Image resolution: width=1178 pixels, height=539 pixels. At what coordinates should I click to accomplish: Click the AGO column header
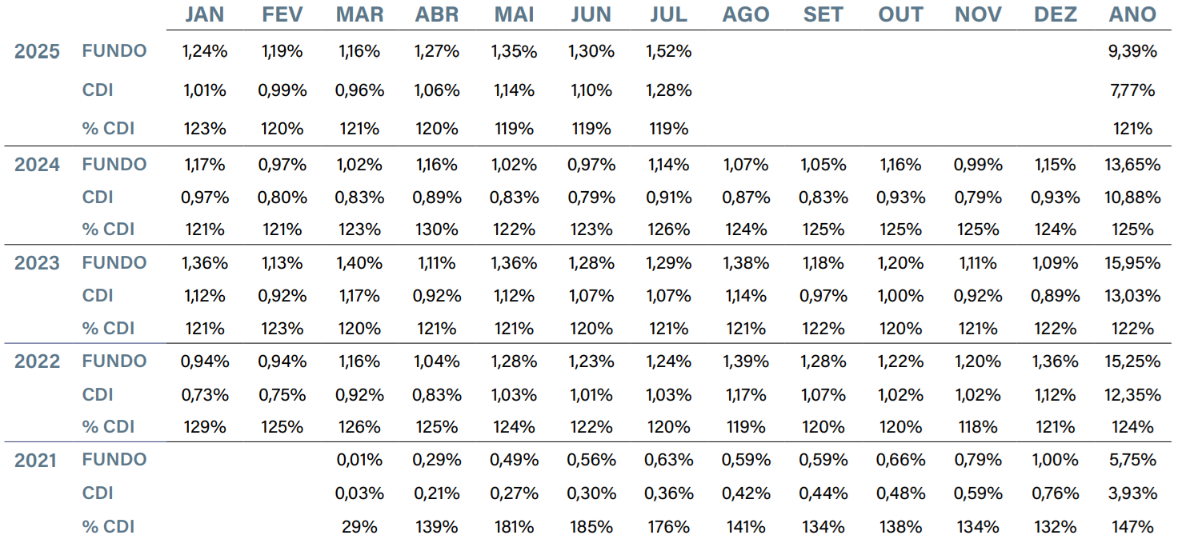pyautogui.click(x=746, y=14)
